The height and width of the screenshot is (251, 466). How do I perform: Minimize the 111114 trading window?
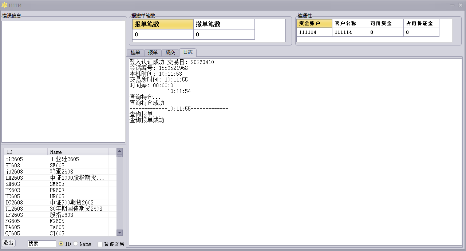pyautogui.click(x=453, y=5)
